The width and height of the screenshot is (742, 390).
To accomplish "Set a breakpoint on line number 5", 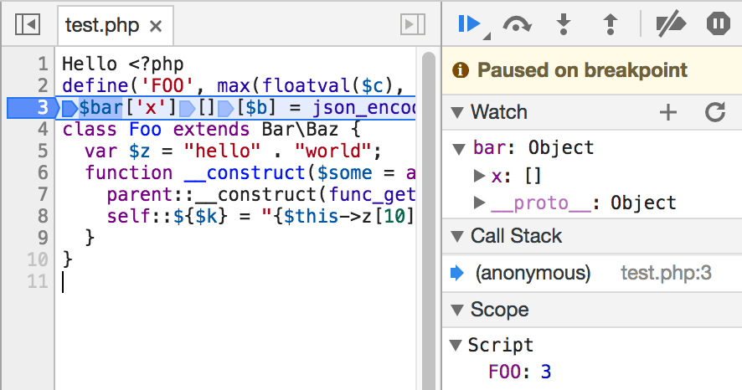I will click(x=43, y=151).
